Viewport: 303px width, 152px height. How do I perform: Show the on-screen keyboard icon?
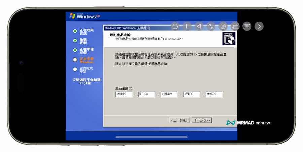pyautogui.click(x=247, y=26)
